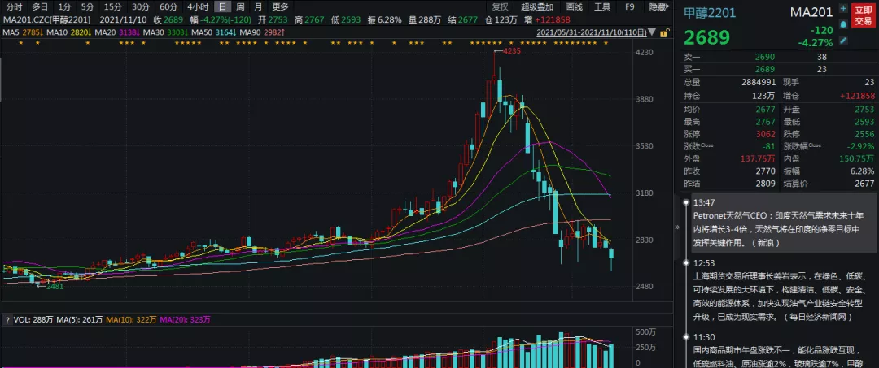Open the 工具 tools menu
The image size is (879, 368).
click(x=601, y=6)
